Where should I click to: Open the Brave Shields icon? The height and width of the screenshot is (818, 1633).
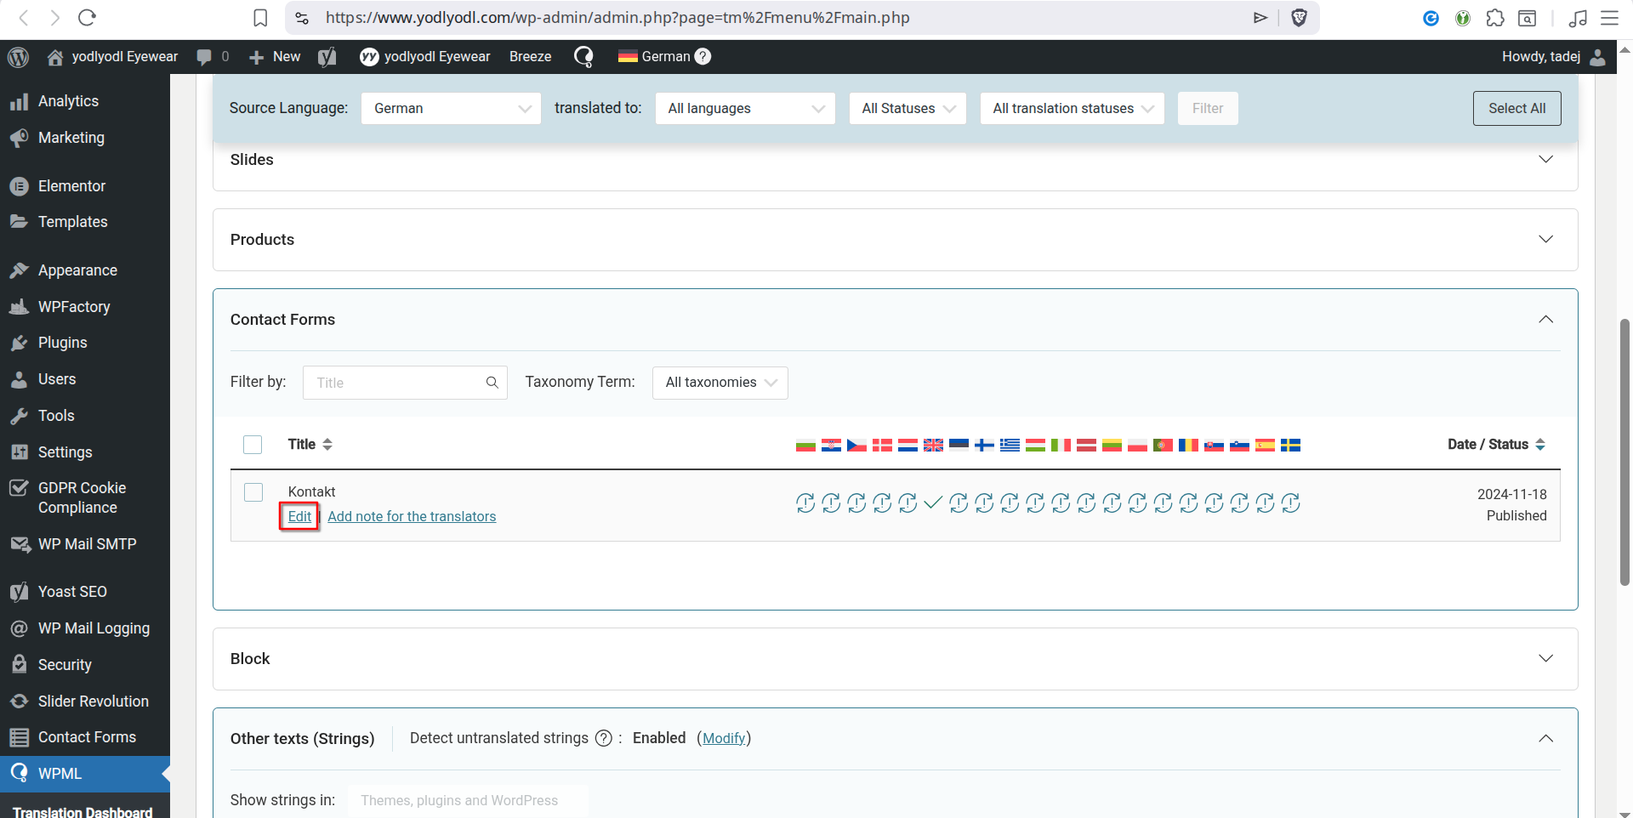click(1299, 18)
